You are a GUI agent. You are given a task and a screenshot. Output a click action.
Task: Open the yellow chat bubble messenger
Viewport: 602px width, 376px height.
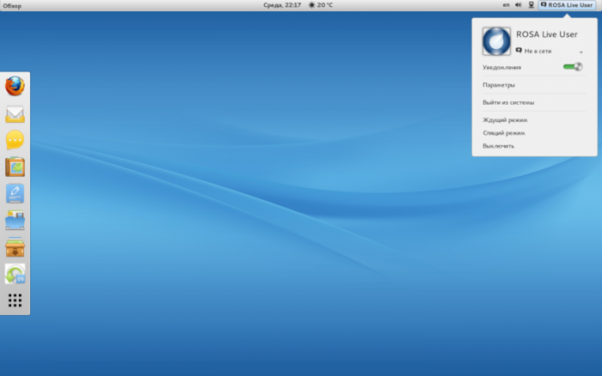tap(15, 141)
